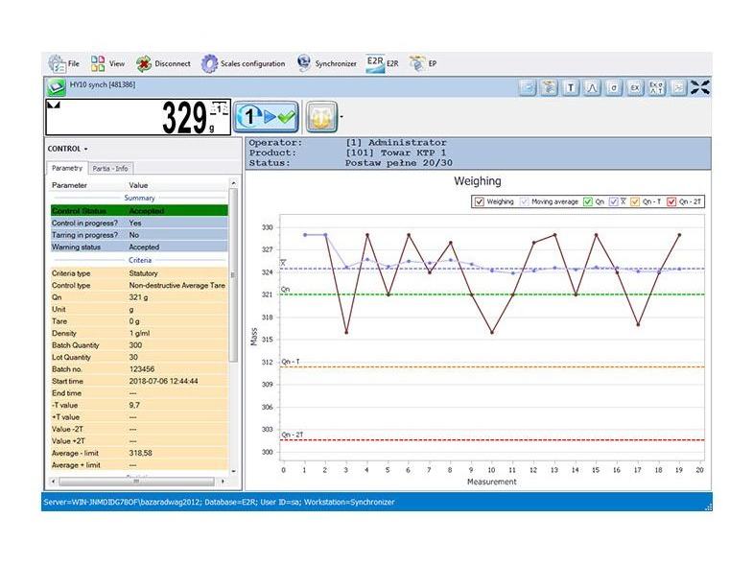Click the bell-curve distribution icon
Viewport: 753px width, 565px height.
[592, 87]
